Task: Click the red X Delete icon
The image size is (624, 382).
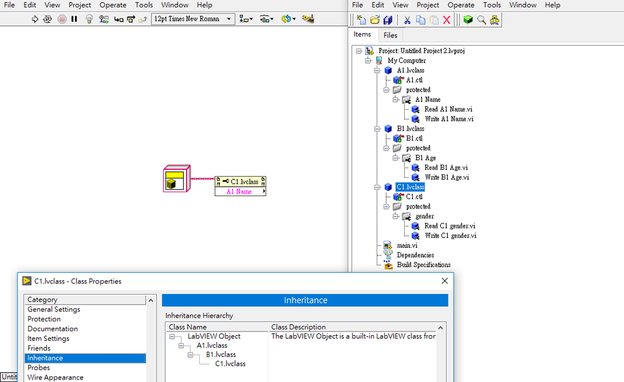Action: coord(447,20)
